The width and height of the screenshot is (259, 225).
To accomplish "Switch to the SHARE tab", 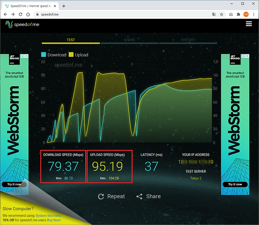I will [x=129, y=41].
